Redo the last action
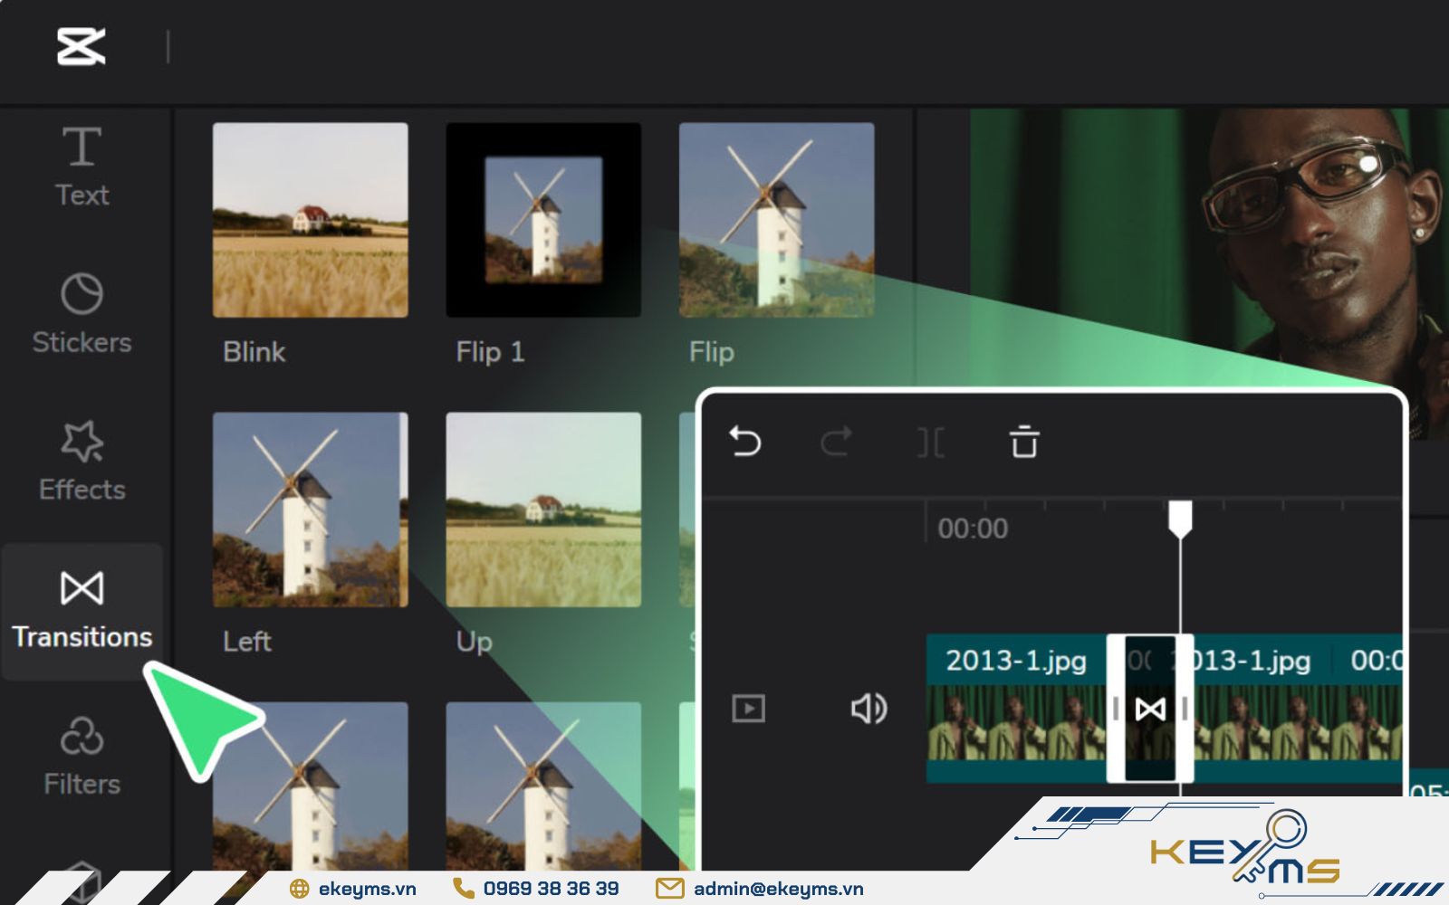1449x905 pixels. click(836, 443)
